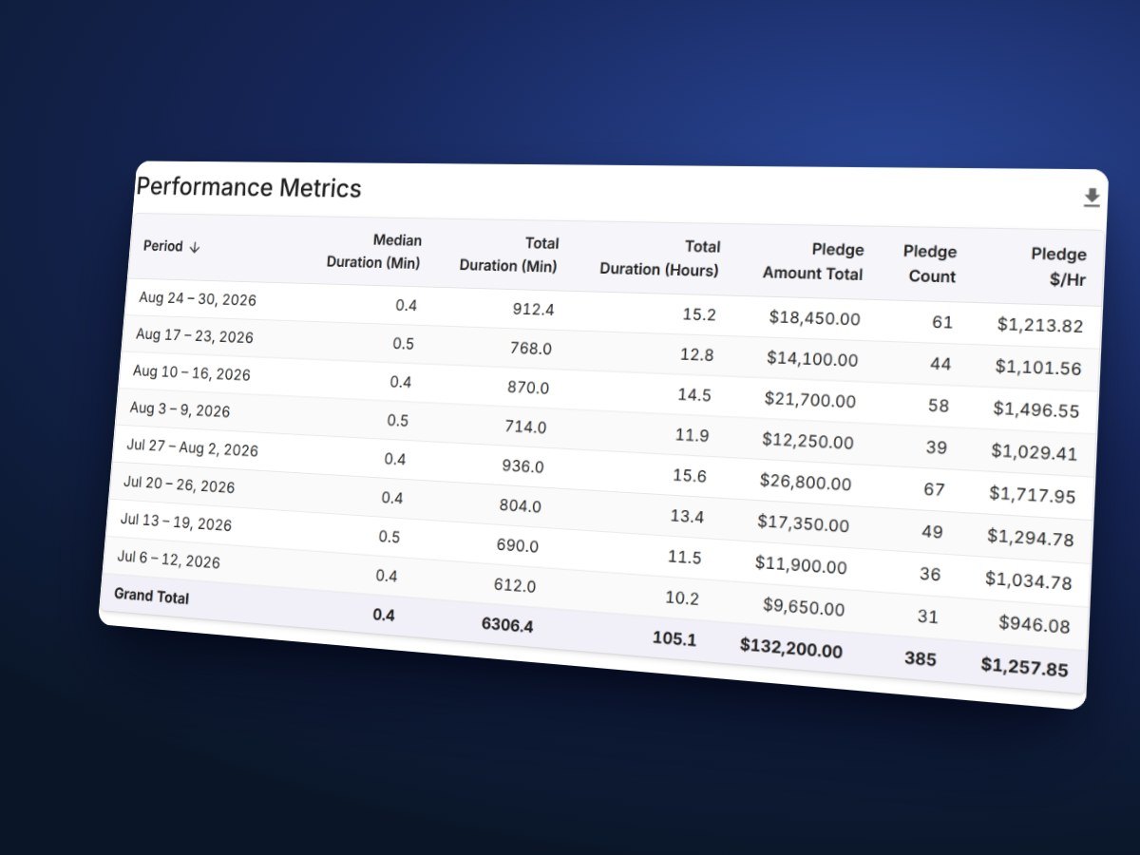Click pledge amount $18,450.00

(x=814, y=317)
